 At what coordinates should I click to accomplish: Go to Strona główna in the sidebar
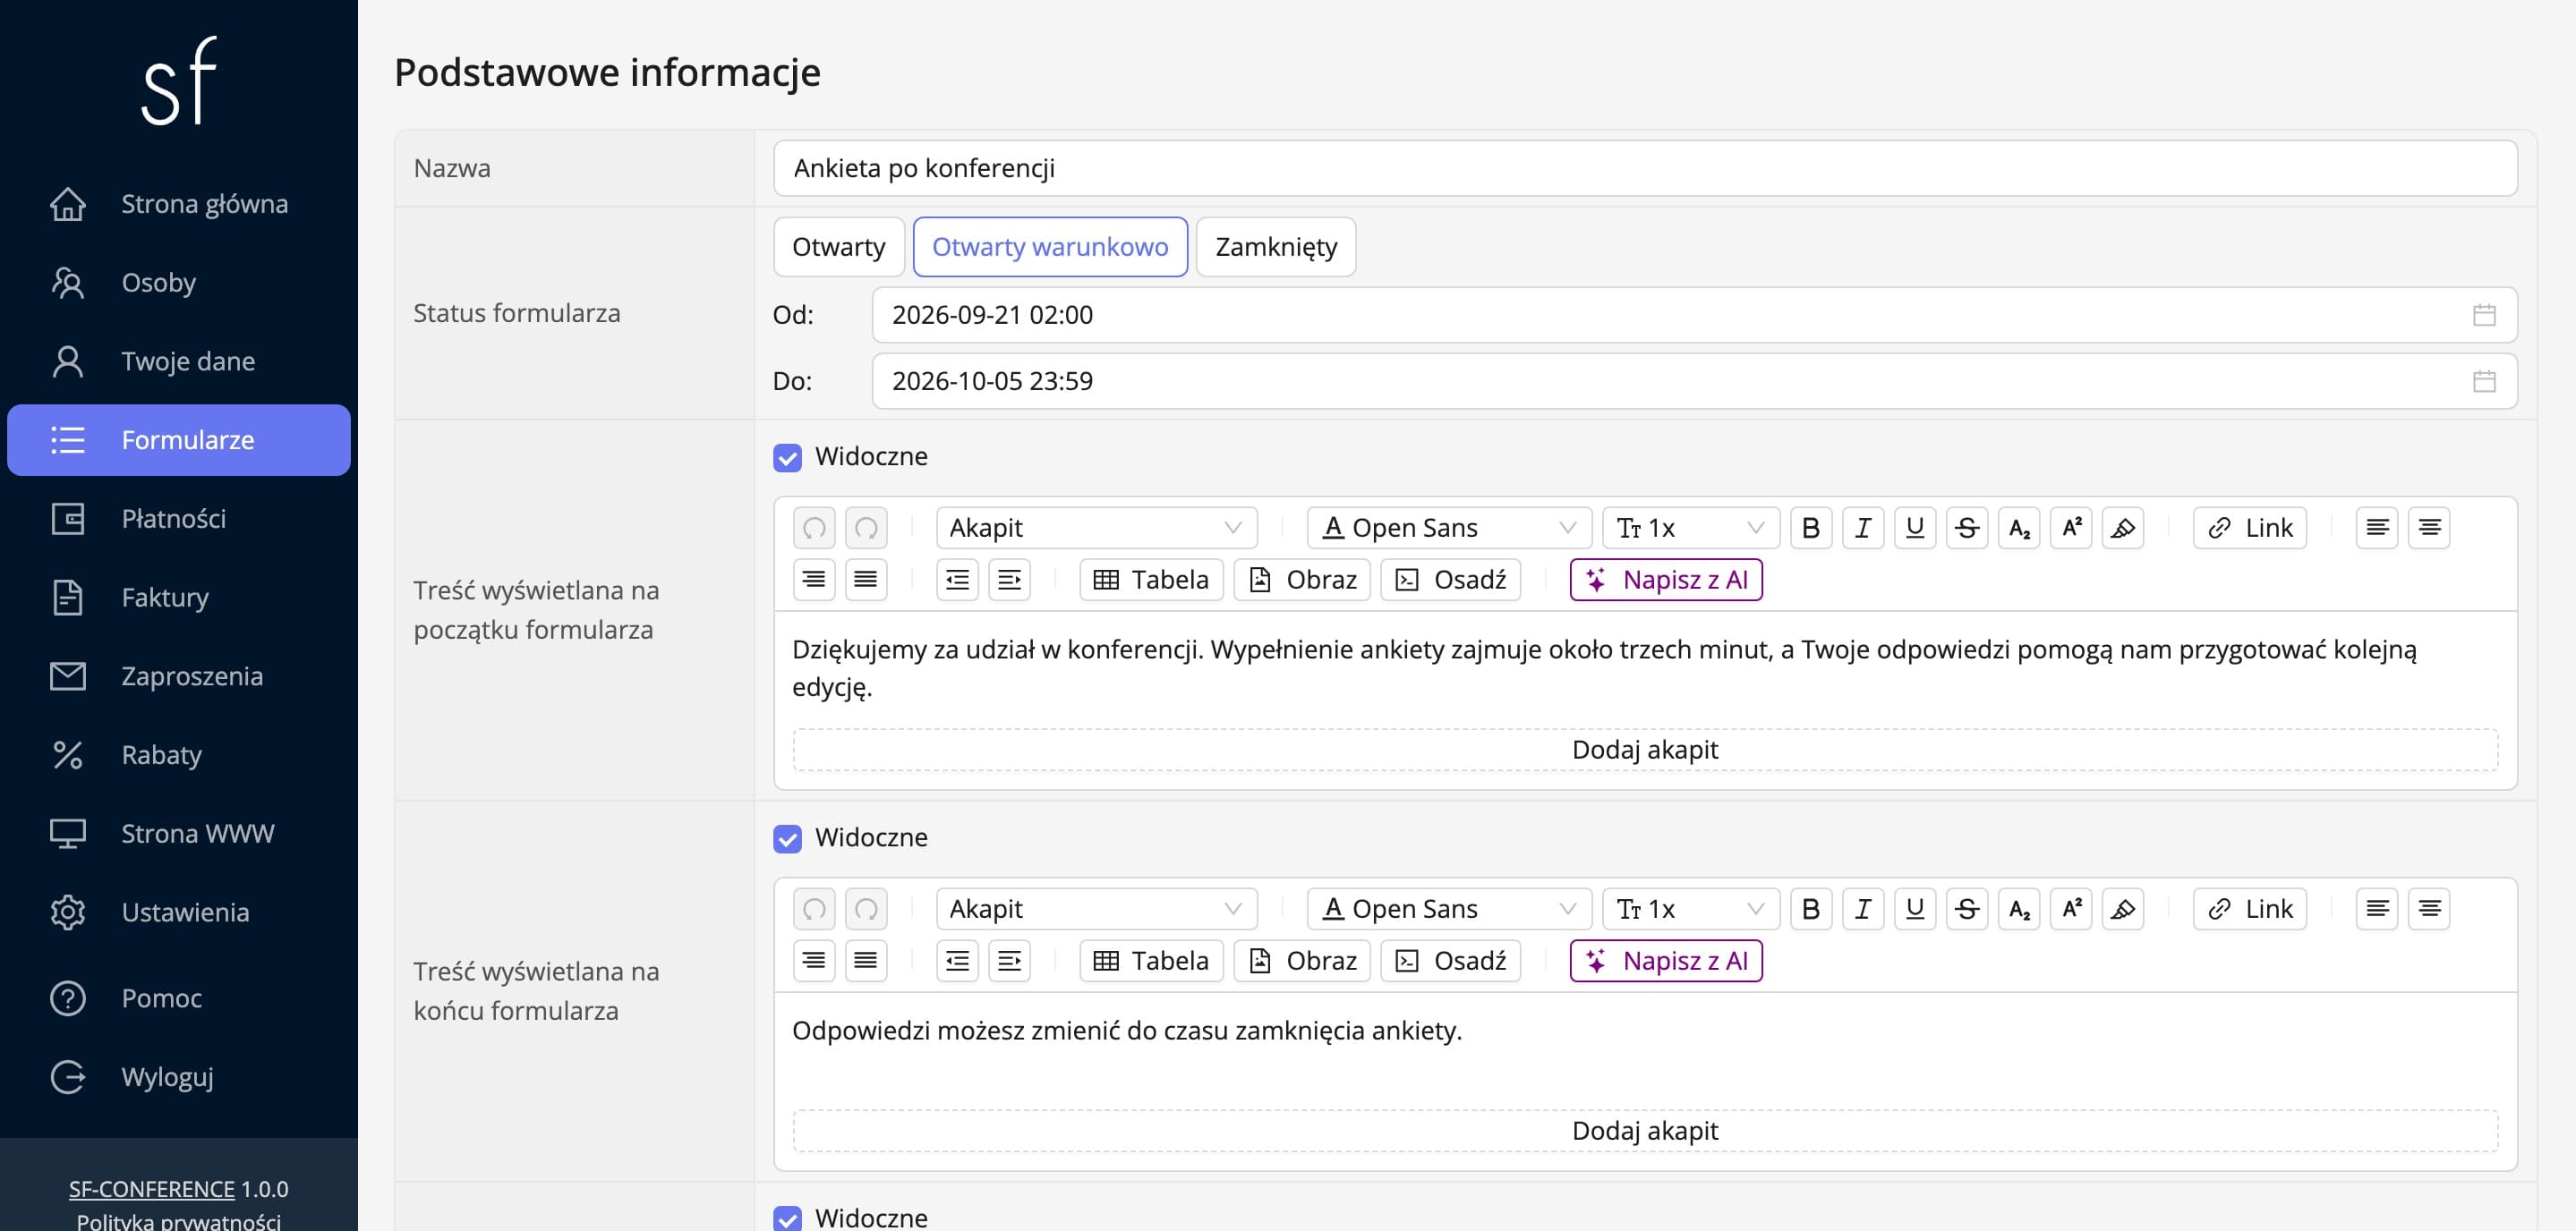coord(179,204)
